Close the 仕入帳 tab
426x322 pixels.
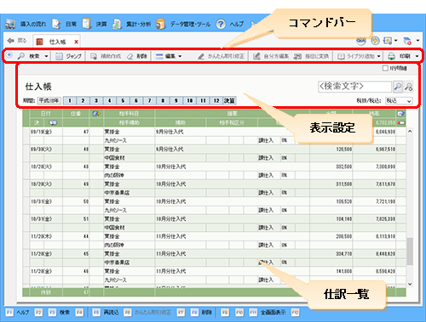click(76, 42)
